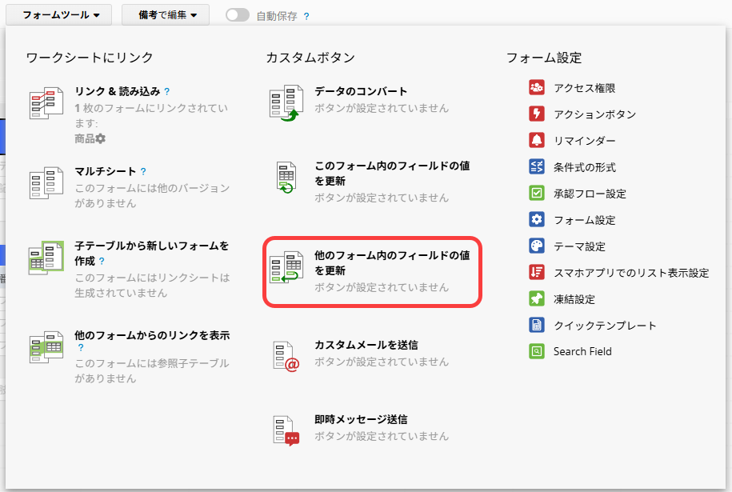Toggle the 自動保存 switch
Viewport: 732px width, 492px height.
tap(238, 15)
